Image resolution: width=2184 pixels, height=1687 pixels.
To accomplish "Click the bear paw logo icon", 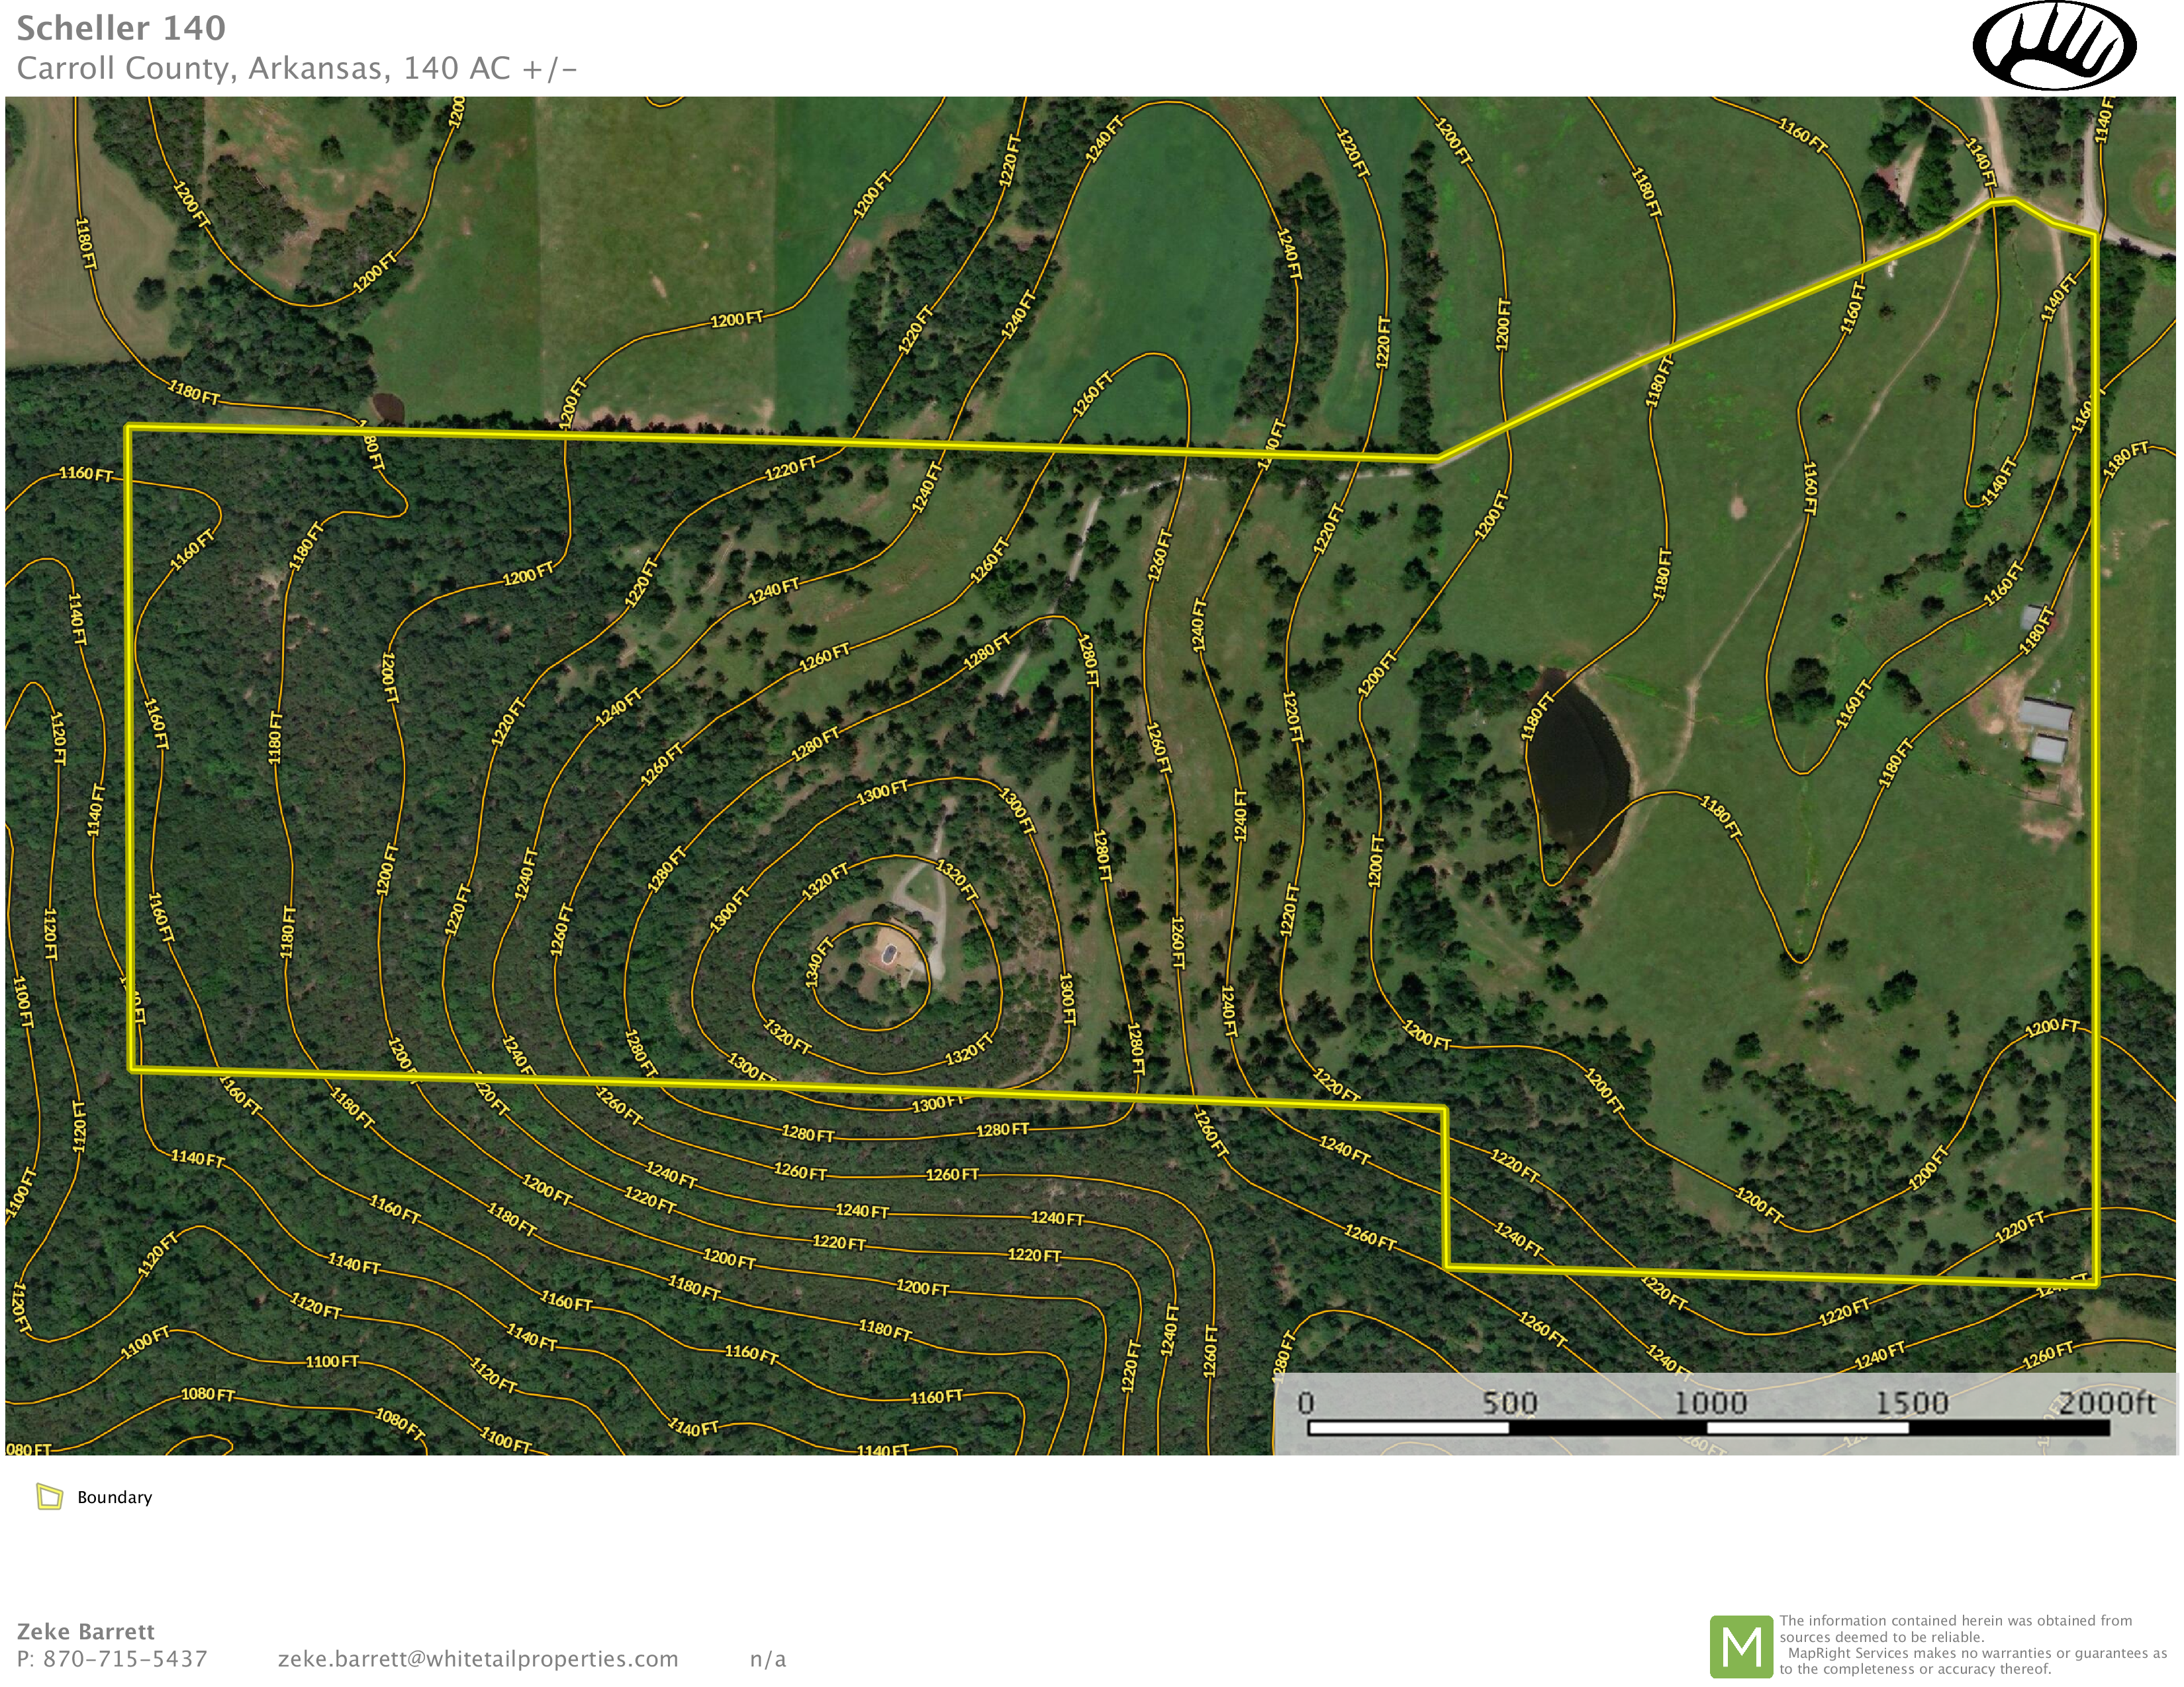I will (x=2054, y=46).
